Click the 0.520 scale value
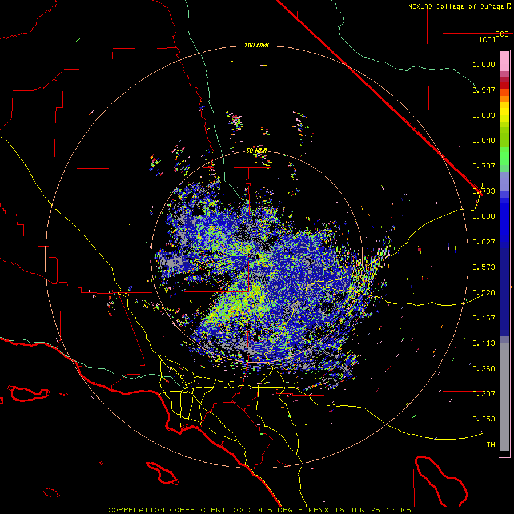This screenshot has width=514, height=514. pyautogui.click(x=484, y=292)
